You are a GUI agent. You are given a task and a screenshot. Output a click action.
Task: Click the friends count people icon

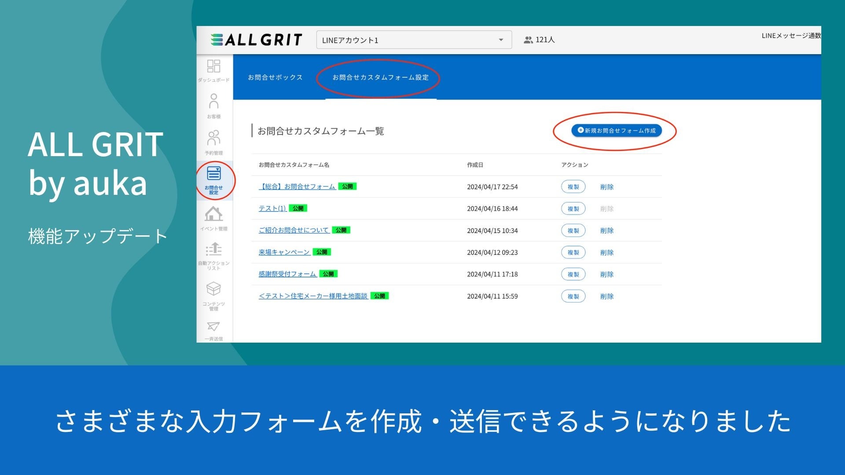click(x=528, y=40)
